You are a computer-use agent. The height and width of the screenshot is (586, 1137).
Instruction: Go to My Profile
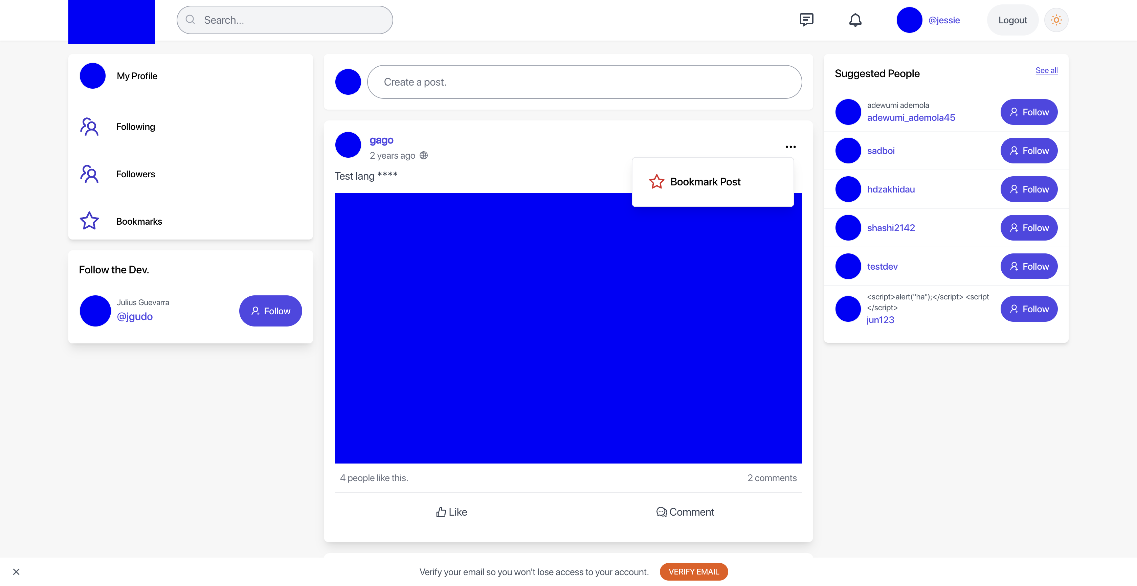[x=137, y=76]
